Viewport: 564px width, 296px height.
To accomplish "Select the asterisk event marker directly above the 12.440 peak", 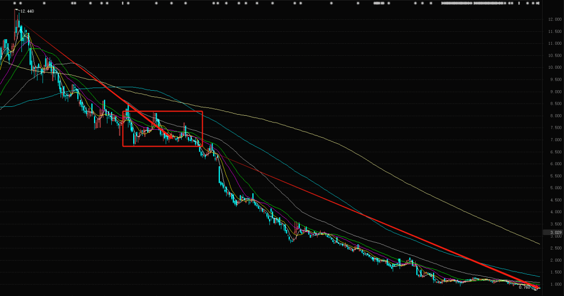I will (15, 3).
